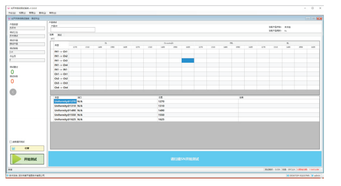Toggle the loop test checkbox above yellow button
The height and width of the screenshot is (186, 341).
[11, 142]
